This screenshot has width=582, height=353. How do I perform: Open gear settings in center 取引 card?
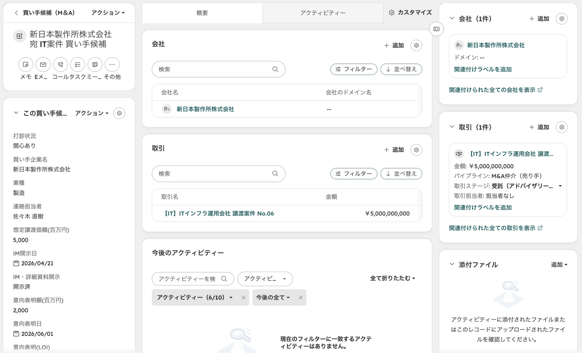click(416, 150)
